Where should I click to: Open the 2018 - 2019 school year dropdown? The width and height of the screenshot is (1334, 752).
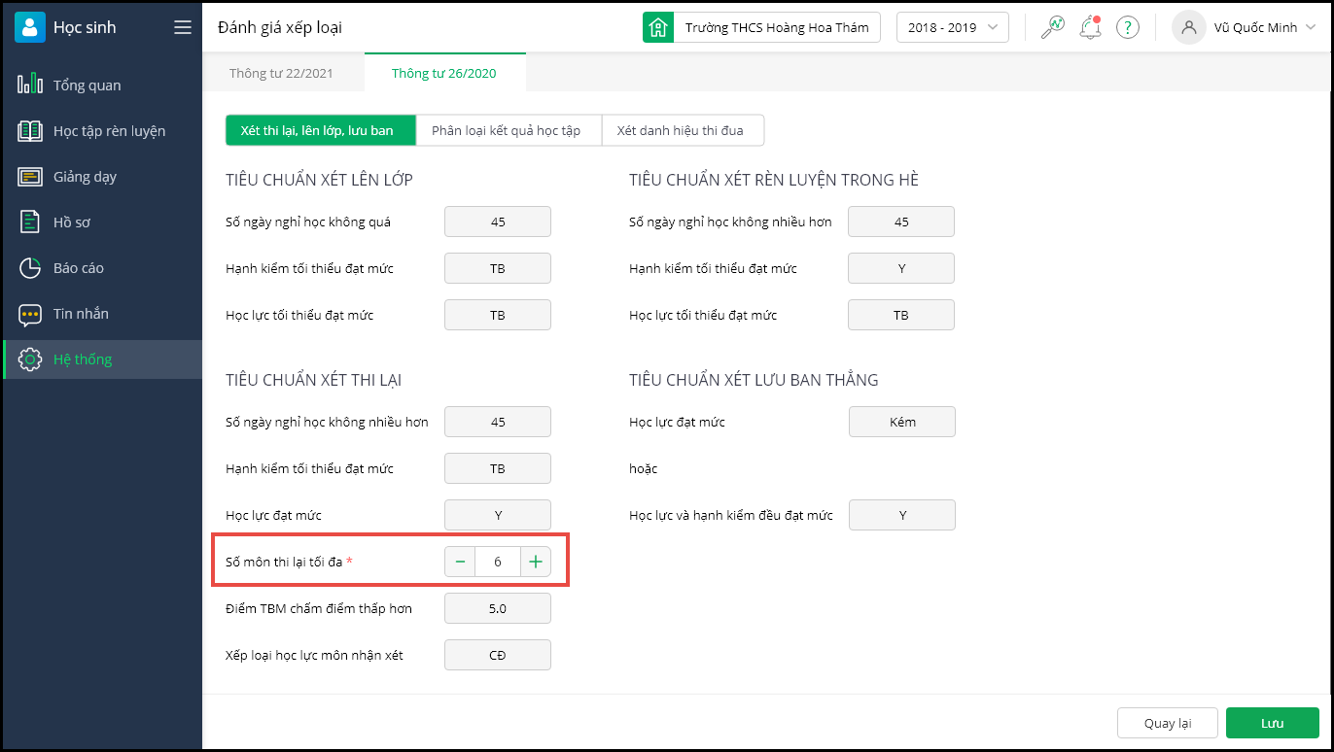click(952, 27)
